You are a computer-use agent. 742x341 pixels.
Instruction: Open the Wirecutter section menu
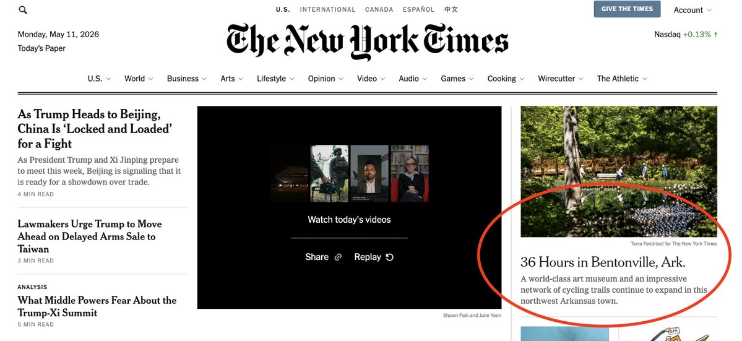click(560, 79)
